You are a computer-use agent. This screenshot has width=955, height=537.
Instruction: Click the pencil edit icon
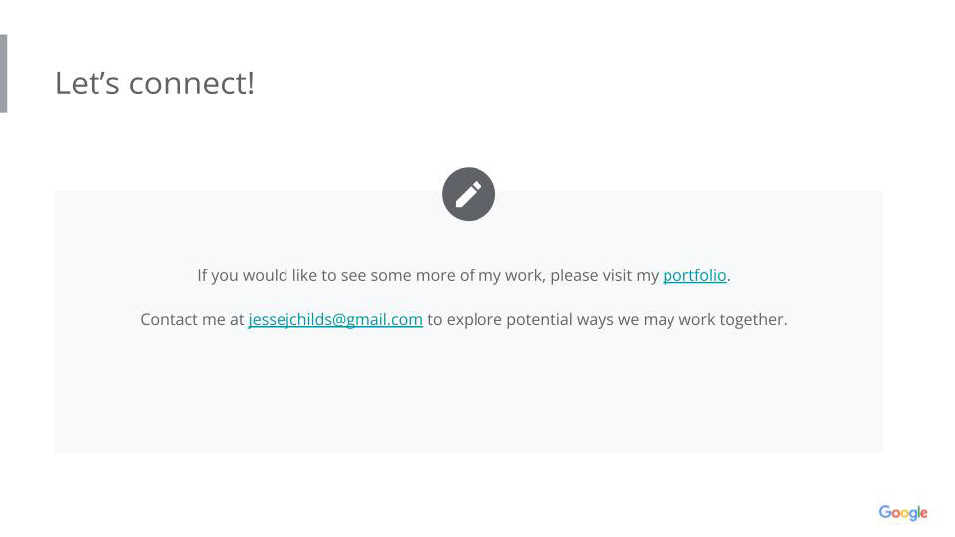click(x=469, y=194)
